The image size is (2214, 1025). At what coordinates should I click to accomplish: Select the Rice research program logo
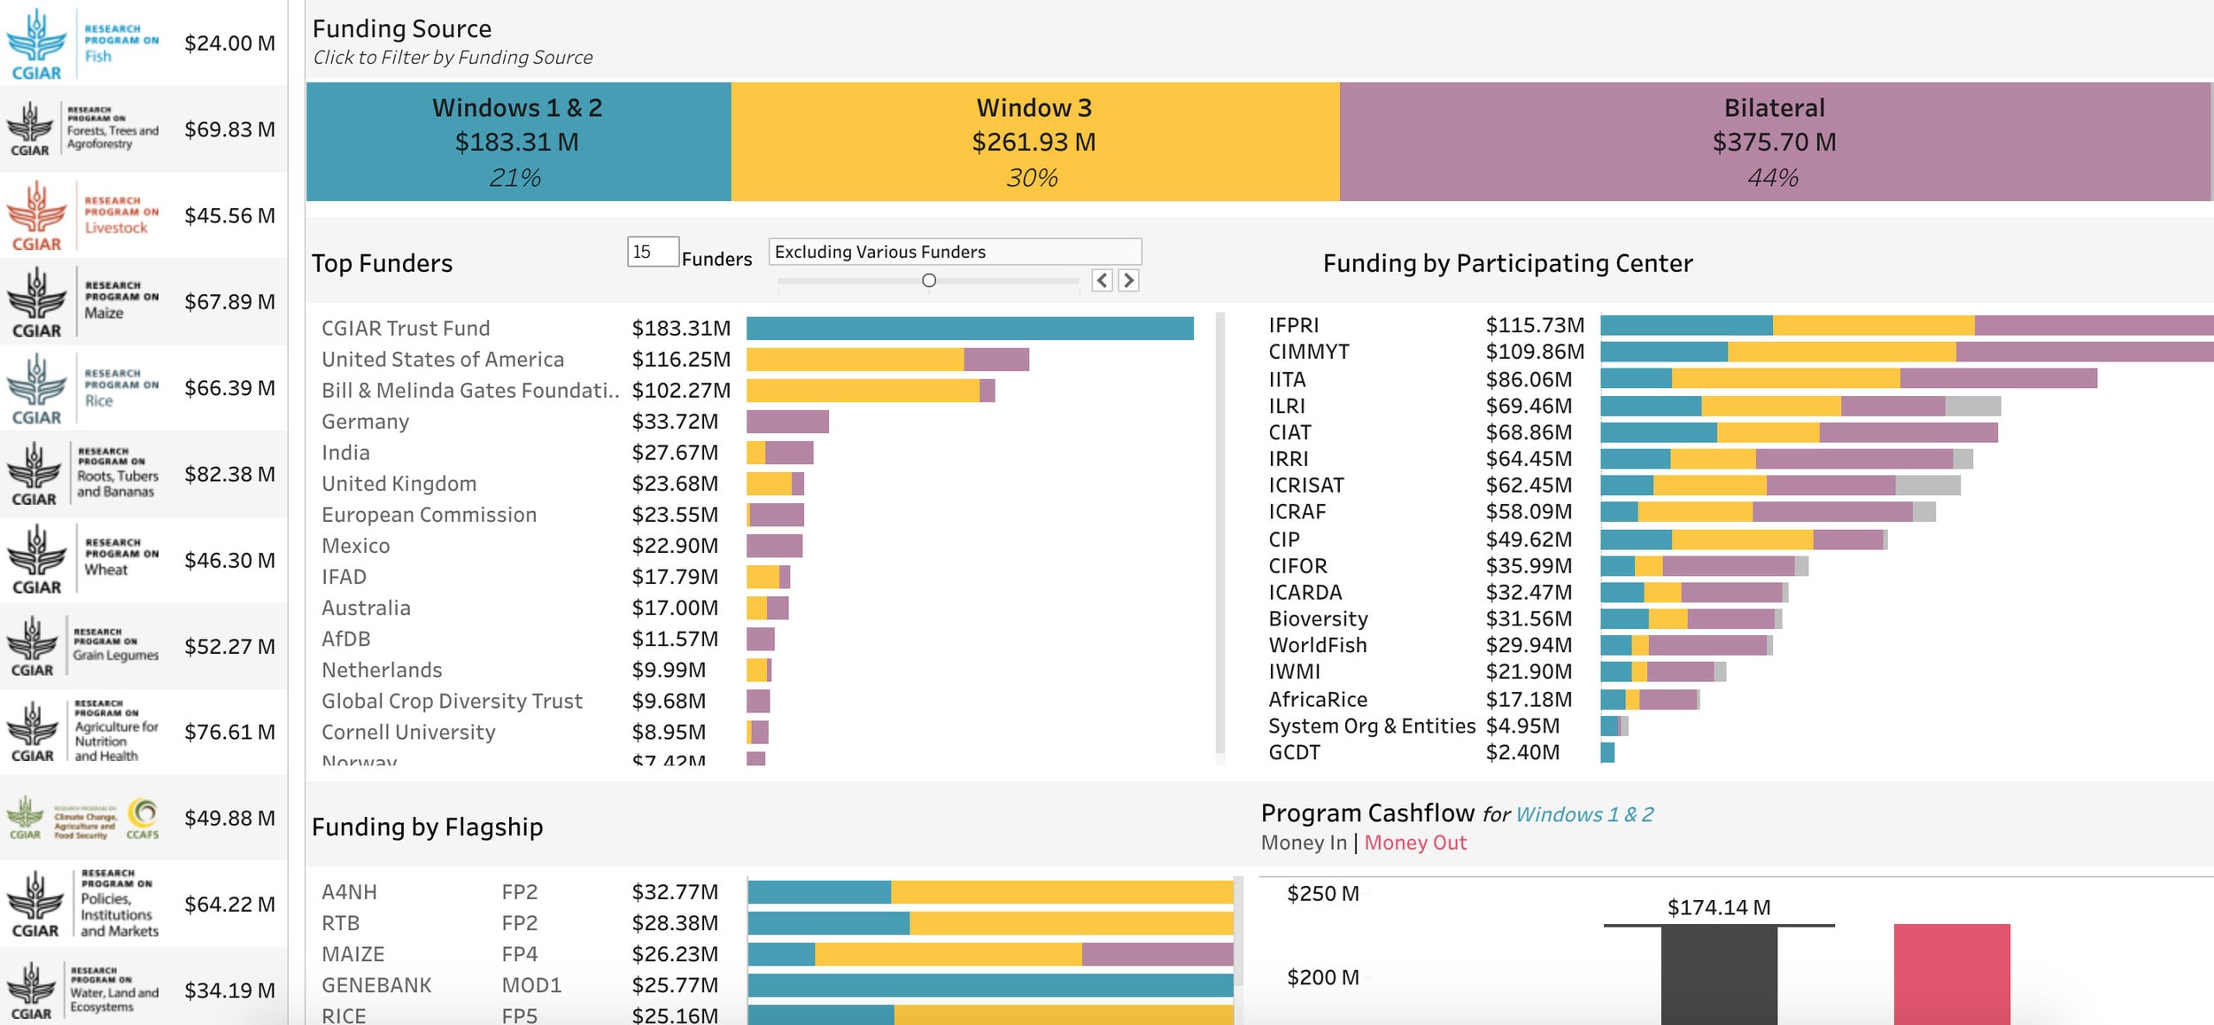pos(82,388)
